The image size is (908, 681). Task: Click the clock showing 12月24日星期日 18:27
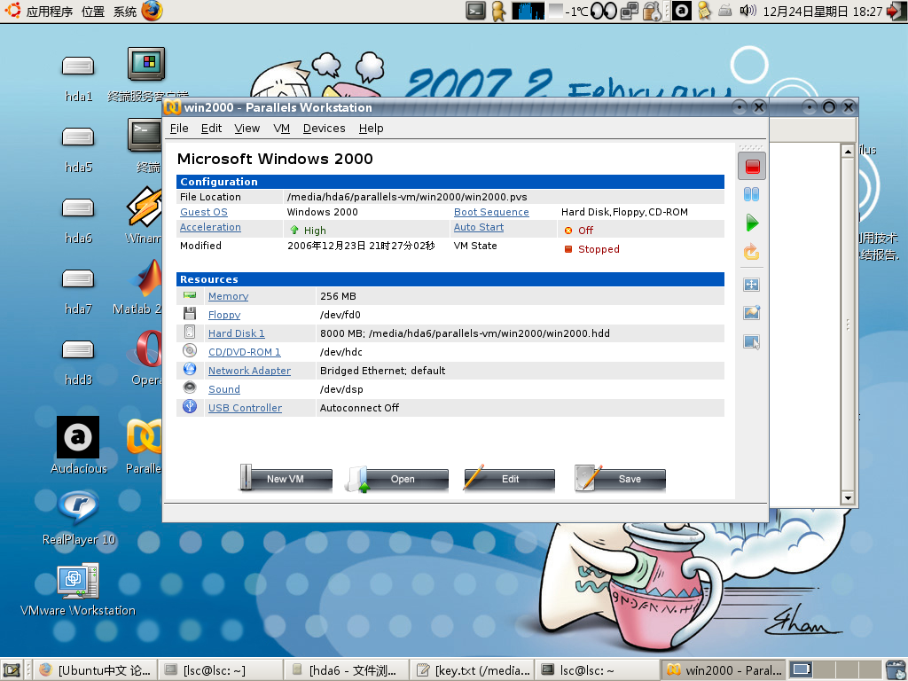tap(823, 11)
